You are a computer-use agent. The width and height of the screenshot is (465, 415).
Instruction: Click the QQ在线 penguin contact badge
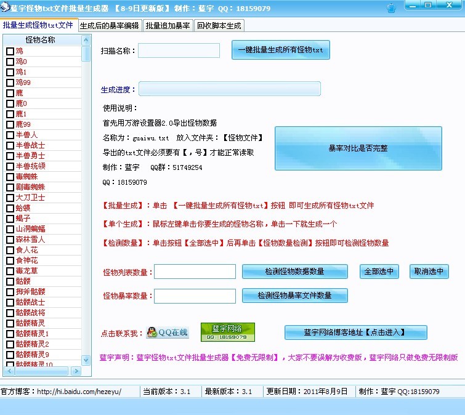point(167,332)
